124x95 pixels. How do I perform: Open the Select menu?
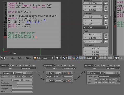[x=21, y=58]
